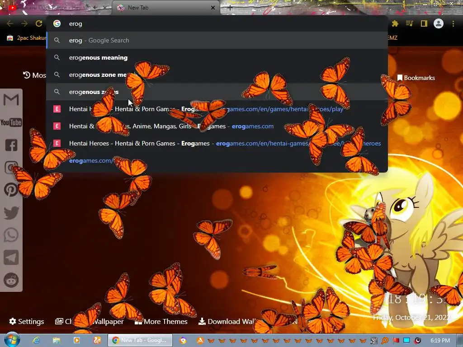Launch the media player taskbar icon
This screenshot has height=347, width=463.
[x=77, y=340]
